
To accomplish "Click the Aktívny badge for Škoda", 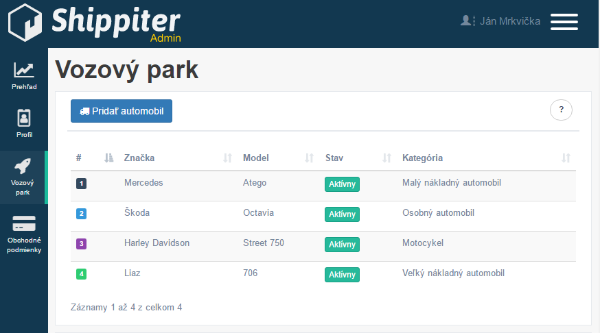I will click(x=342, y=214).
